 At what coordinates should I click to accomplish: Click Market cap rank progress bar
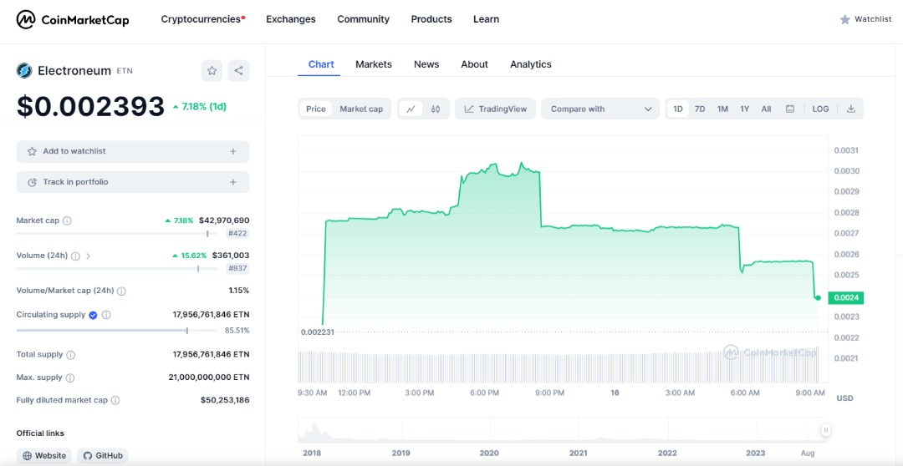117,234
